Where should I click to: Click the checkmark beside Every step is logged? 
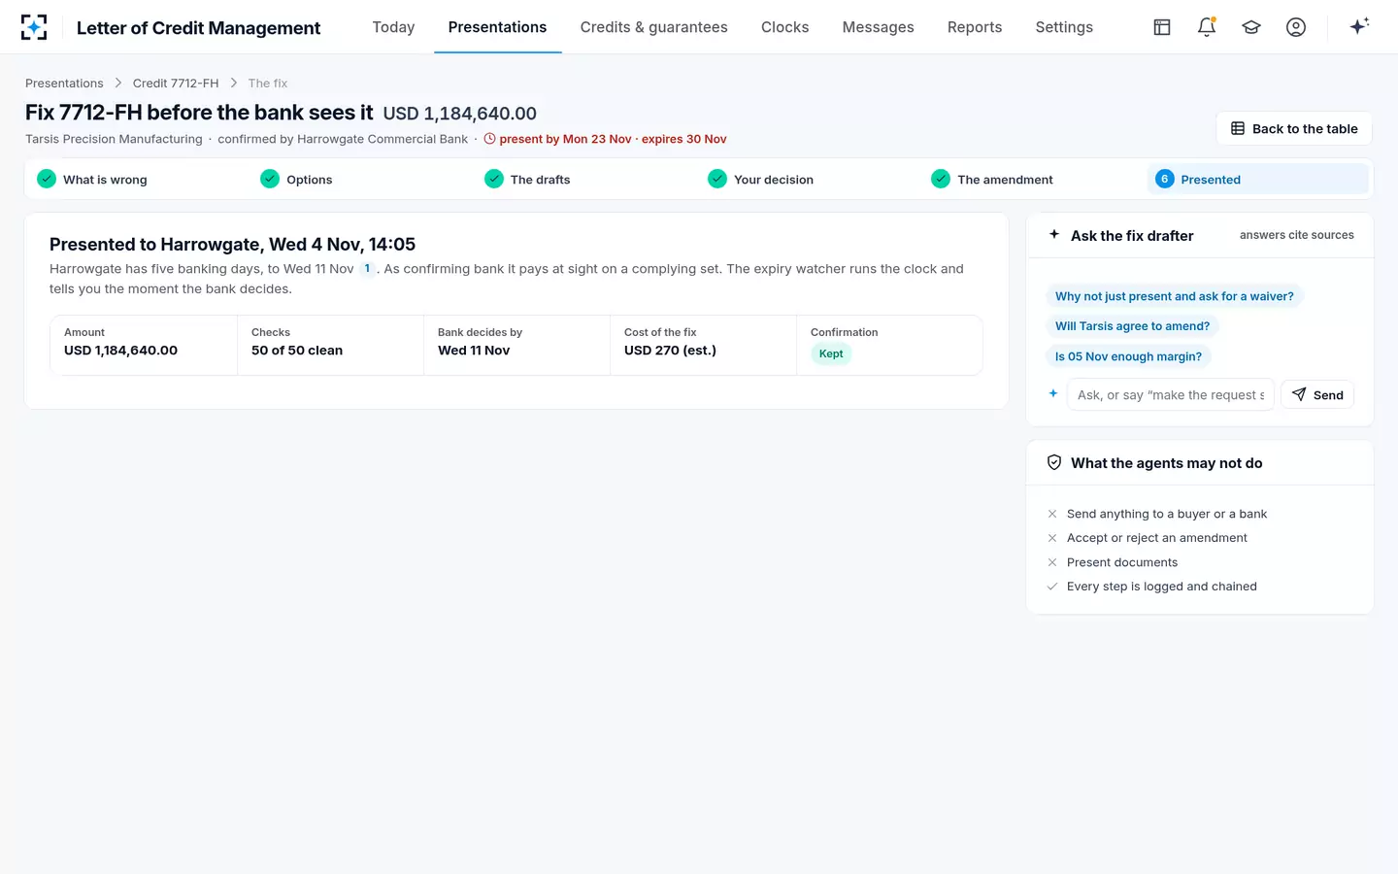click(1052, 587)
